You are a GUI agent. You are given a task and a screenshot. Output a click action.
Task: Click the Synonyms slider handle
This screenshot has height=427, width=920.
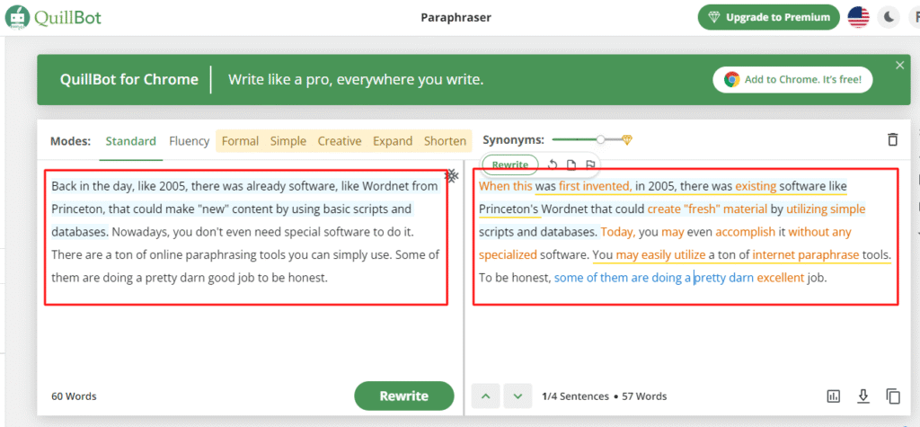(600, 140)
